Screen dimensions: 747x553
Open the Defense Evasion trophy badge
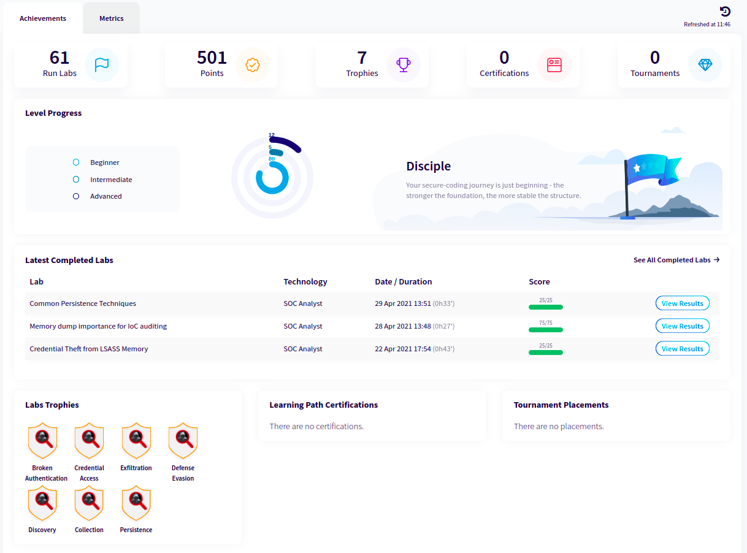point(183,441)
